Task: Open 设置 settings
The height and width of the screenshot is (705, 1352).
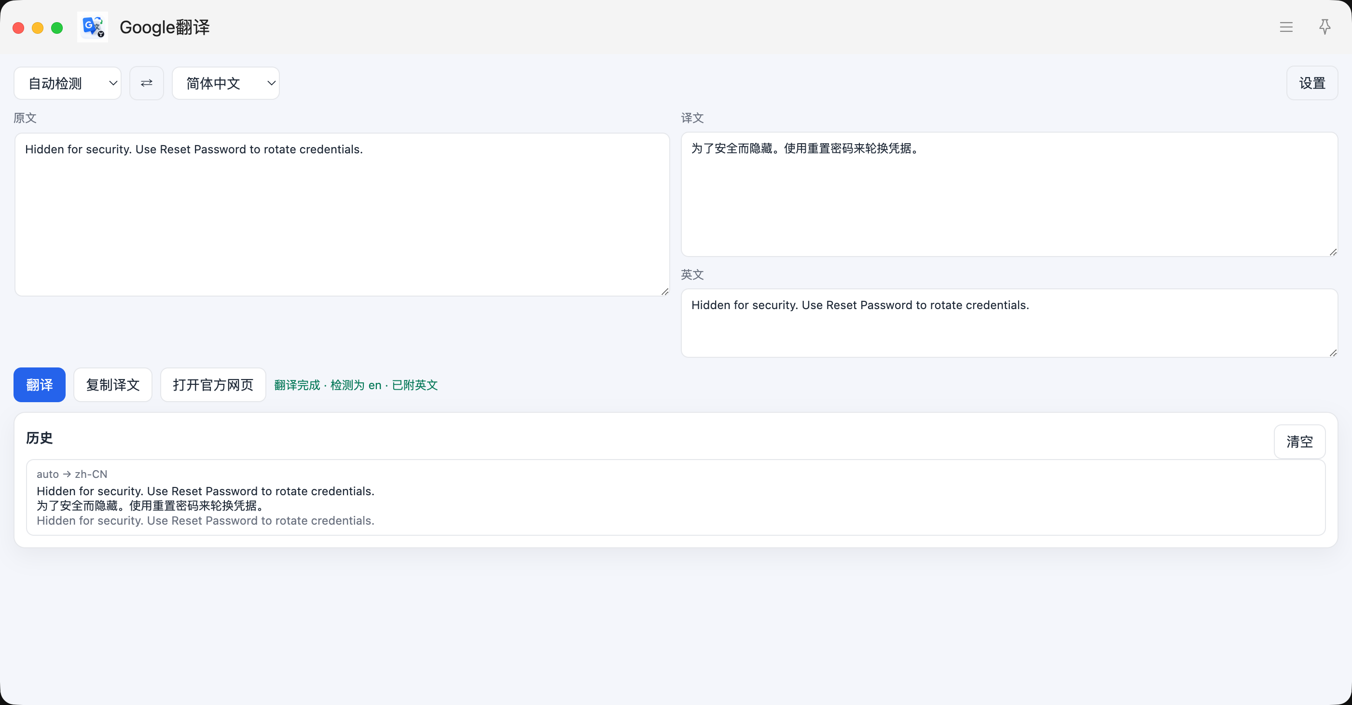Action: [x=1312, y=83]
